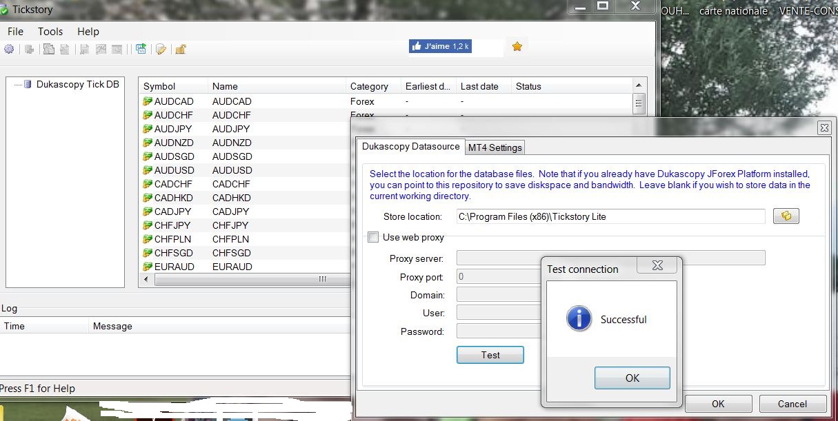Close the Test connection message box

(x=657, y=265)
